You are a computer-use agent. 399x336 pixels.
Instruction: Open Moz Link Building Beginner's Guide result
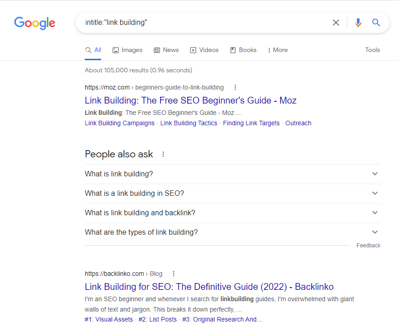point(190,100)
